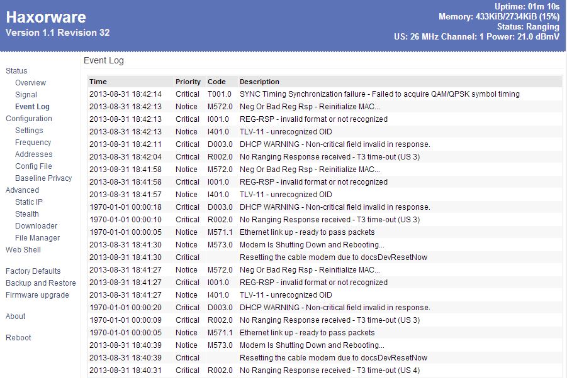Image resolution: width=567 pixels, height=378 pixels.
Task: Click the Reboot link
Action: point(18,338)
